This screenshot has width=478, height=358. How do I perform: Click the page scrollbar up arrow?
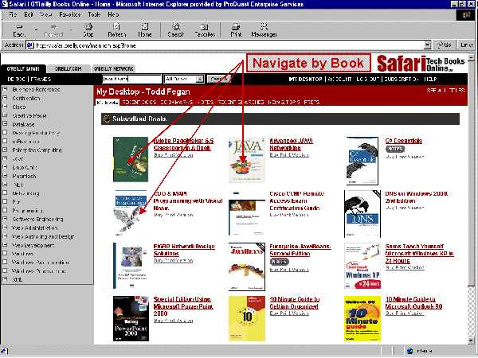[x=471, y=57]
